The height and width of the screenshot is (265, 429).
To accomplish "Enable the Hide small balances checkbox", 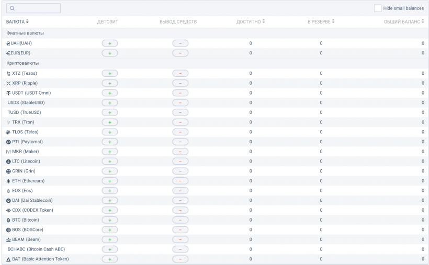I will point(377,8).
